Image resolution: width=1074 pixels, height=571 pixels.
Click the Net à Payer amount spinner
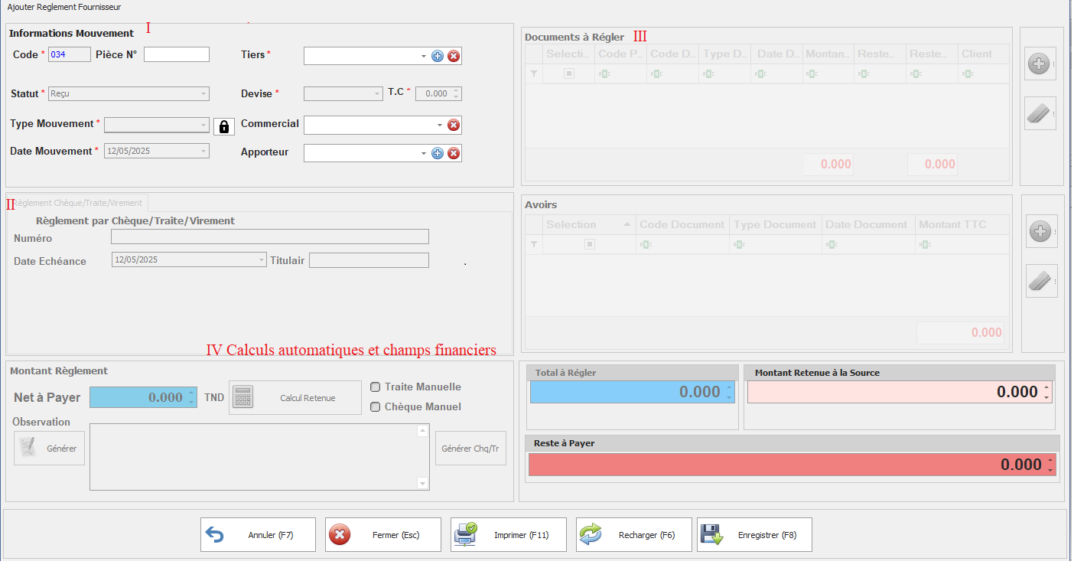point(192,398)
